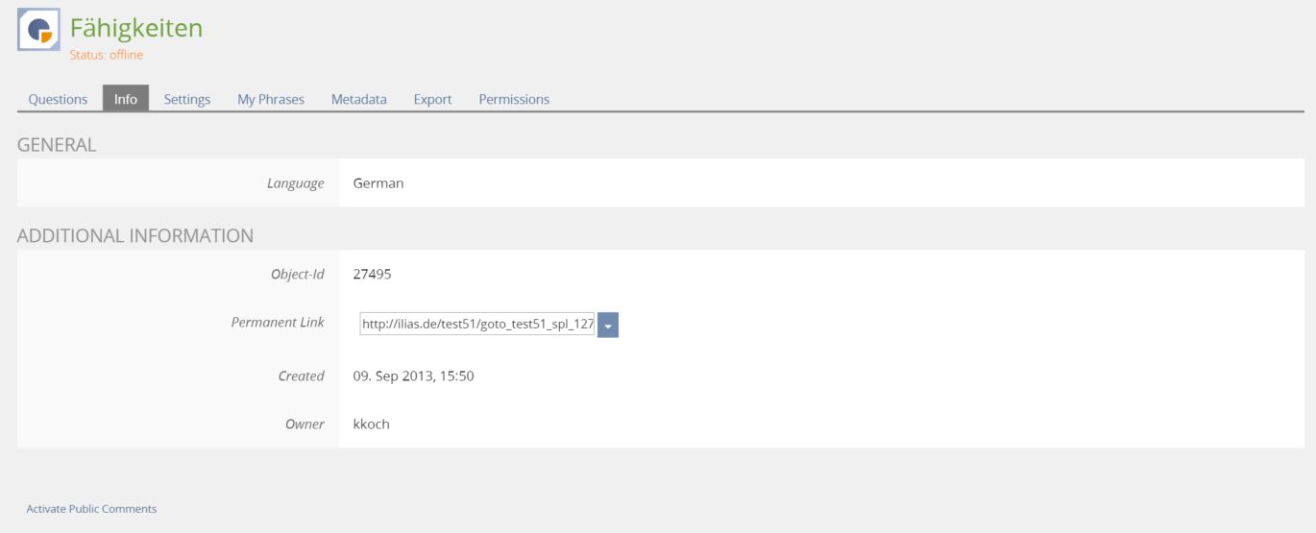This screenshot has width=1316, height=533.
Task: Switch to the Settings tab
Action: tap(187, 99)
